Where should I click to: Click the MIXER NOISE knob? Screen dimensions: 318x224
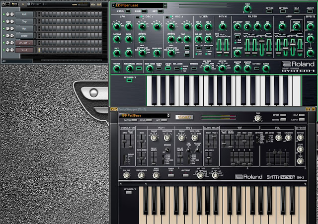[208, 39]
